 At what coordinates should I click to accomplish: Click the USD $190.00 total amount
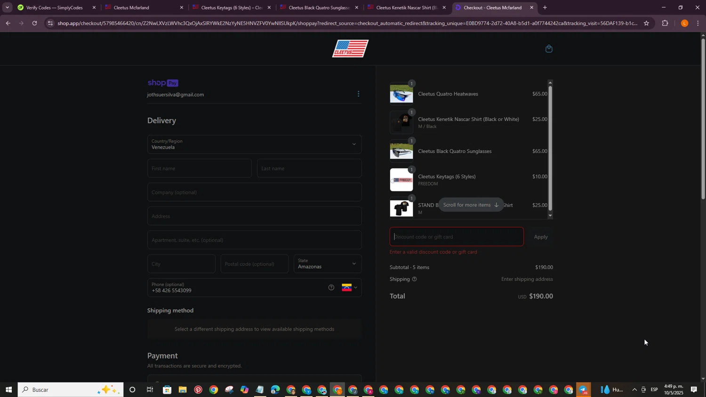[536, 296]
